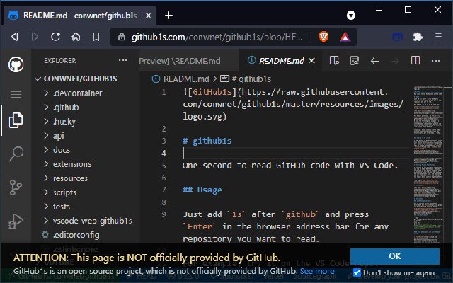Open the Source Control icon
Viewport: 453px width, 283px height.
coord(16,187)
